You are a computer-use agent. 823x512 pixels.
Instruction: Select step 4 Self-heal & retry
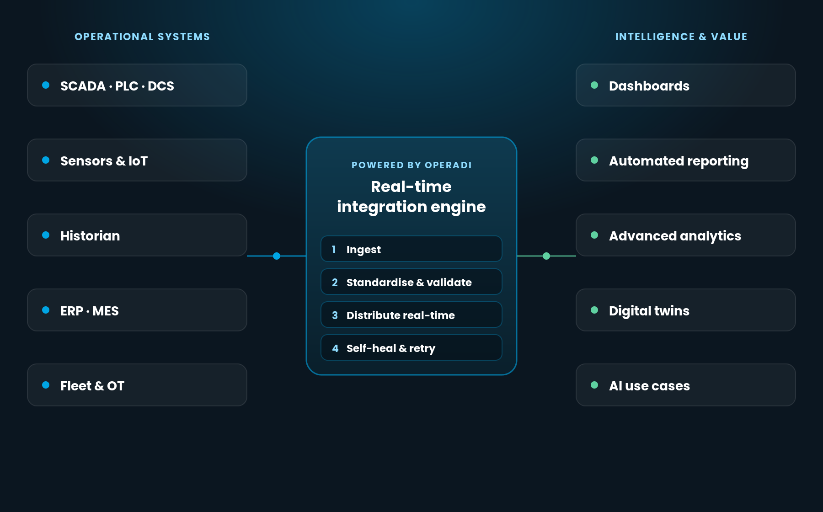(x=411, y=347)
